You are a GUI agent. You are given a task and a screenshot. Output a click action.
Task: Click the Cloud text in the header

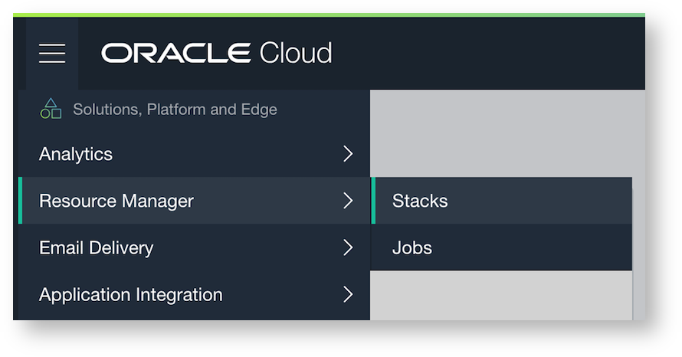[296, 54]
